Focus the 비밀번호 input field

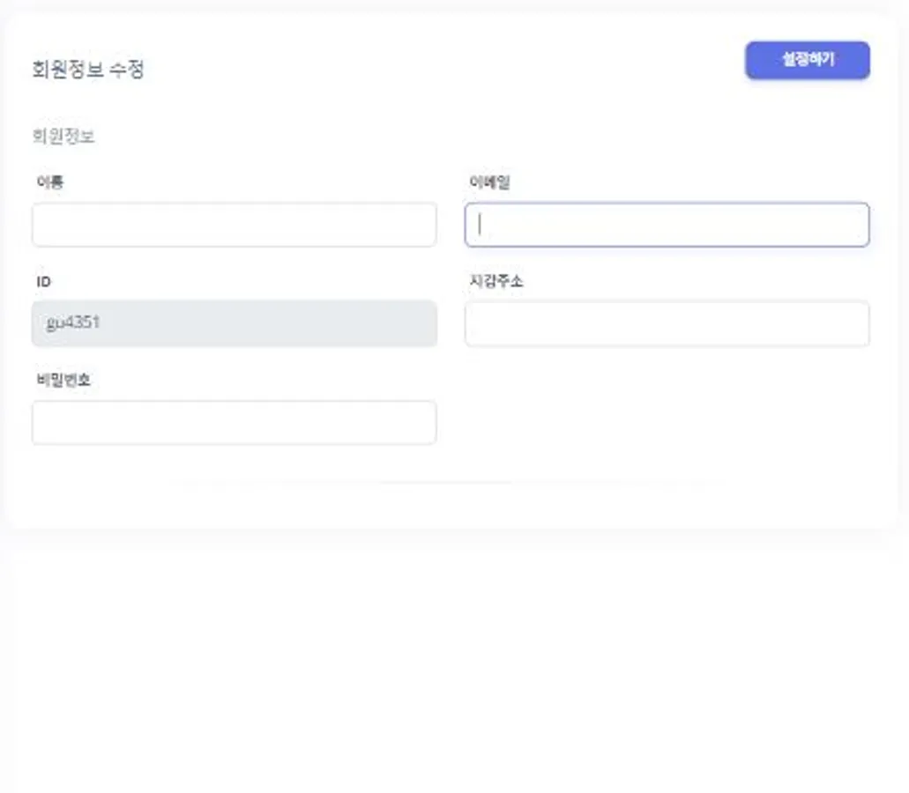(234, 423)
